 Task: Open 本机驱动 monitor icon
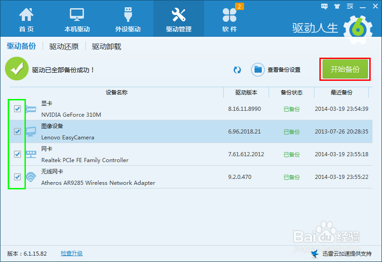[x=77, y=15]
